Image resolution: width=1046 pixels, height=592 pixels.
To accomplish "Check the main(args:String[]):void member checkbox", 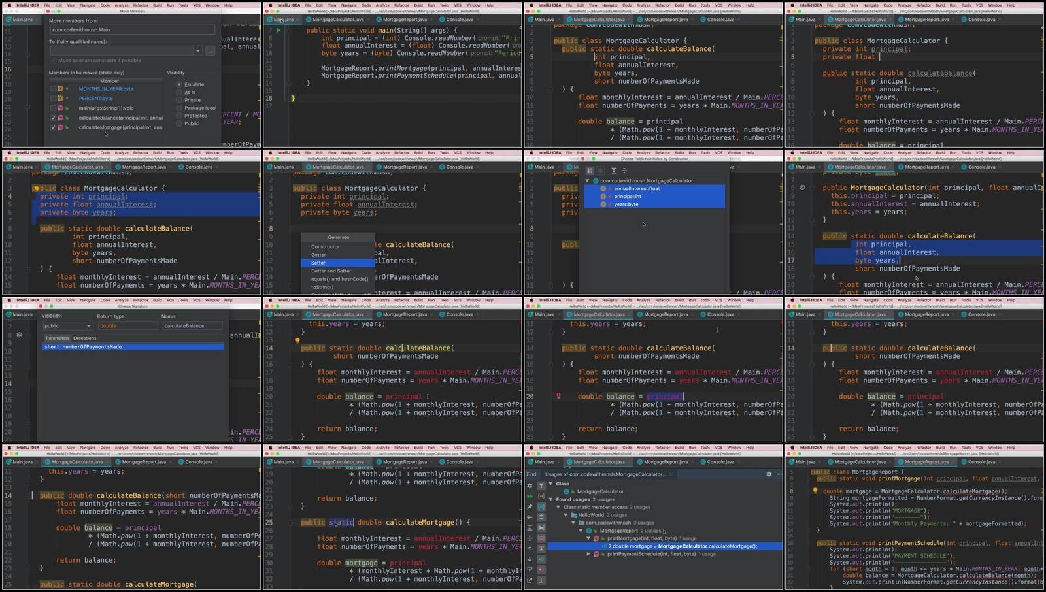I will [x=54, y=108].
